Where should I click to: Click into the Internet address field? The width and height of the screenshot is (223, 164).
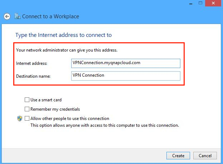tap(126, 63)
